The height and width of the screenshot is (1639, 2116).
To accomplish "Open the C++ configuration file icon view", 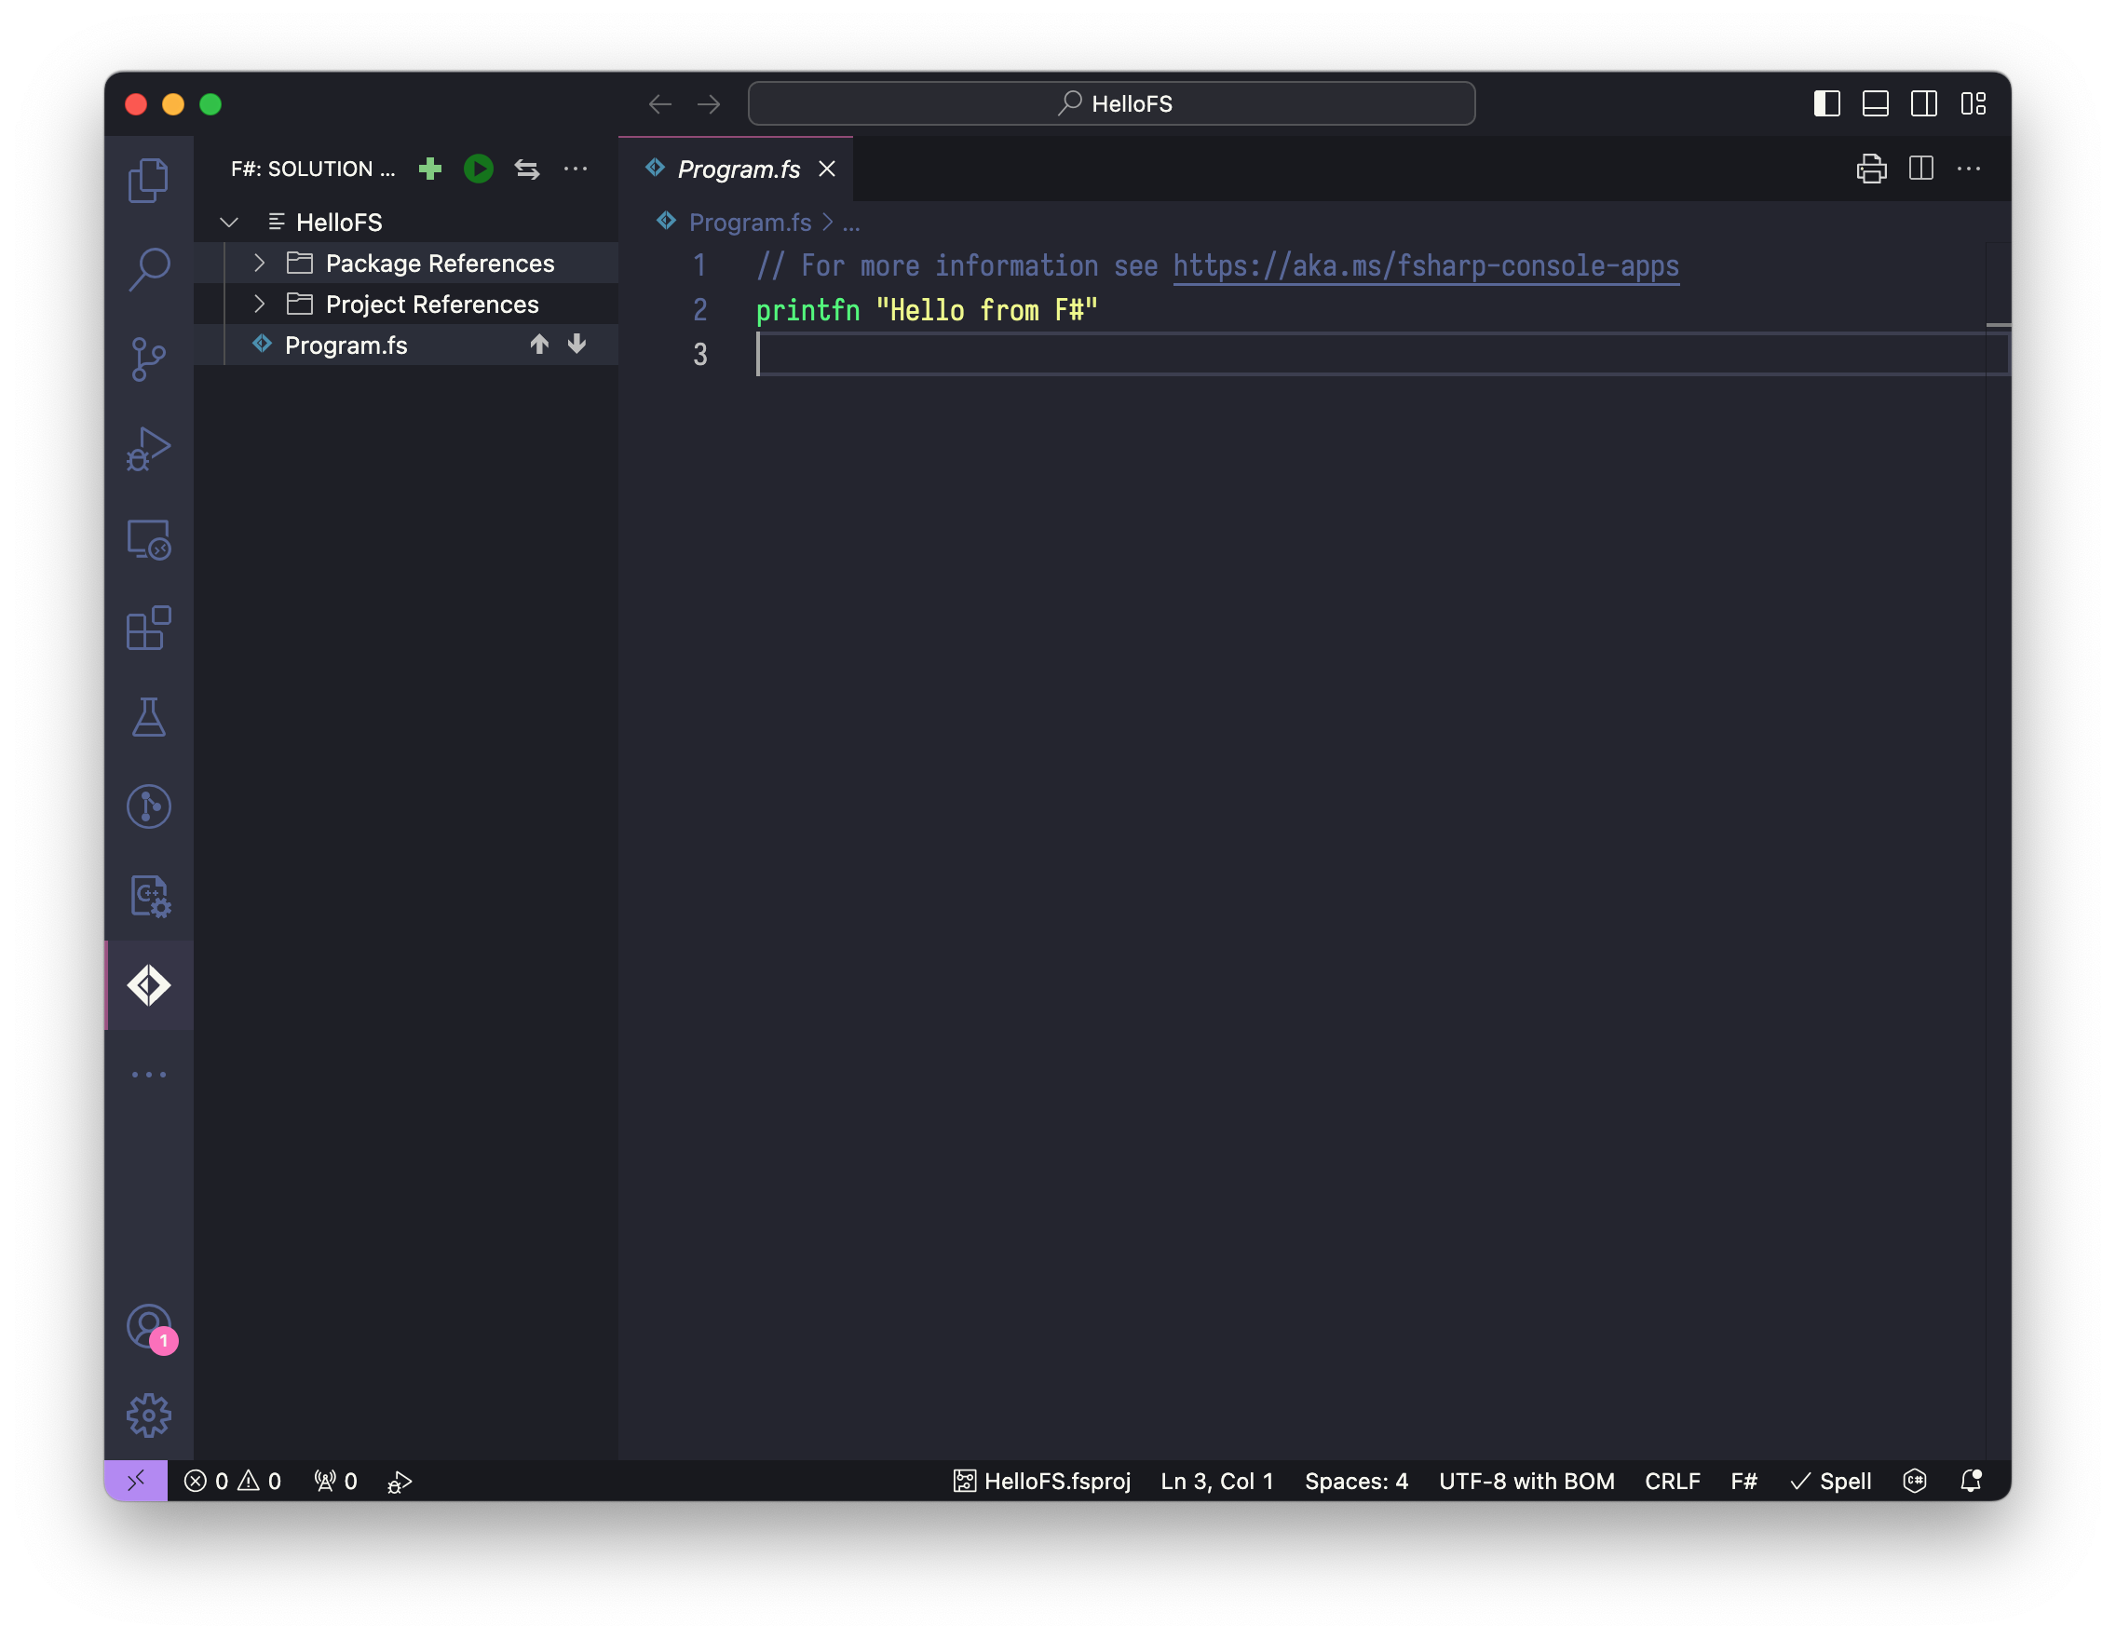I will (x=148, y=896).
